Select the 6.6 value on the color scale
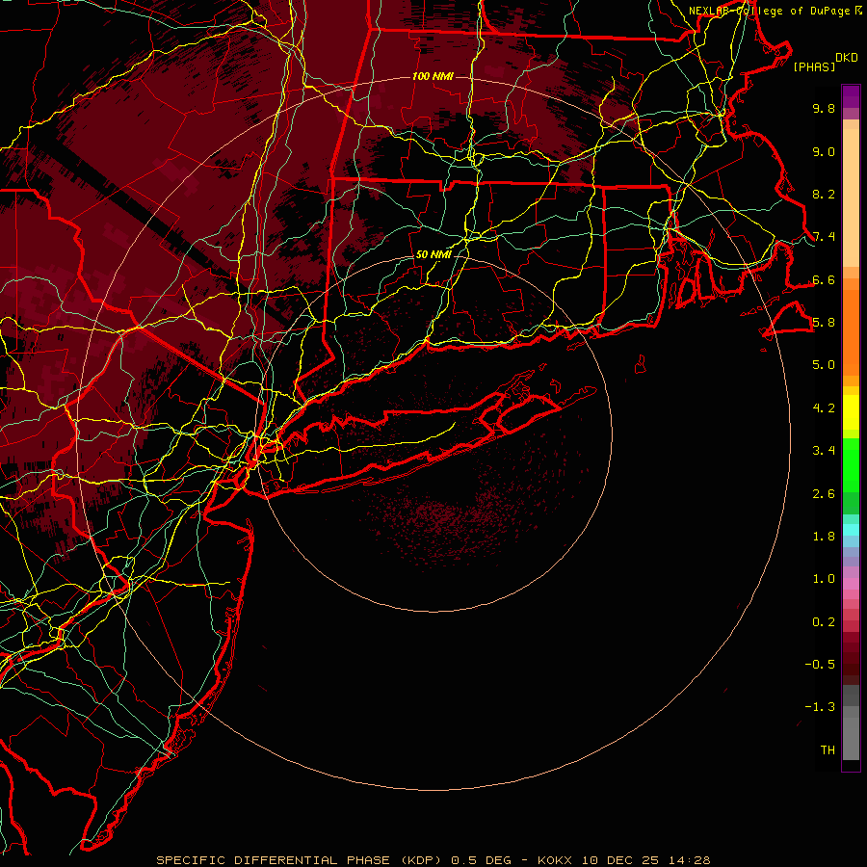Image resolution: width=867 pixels, height=867 pixels. click(x=824, y=279)
